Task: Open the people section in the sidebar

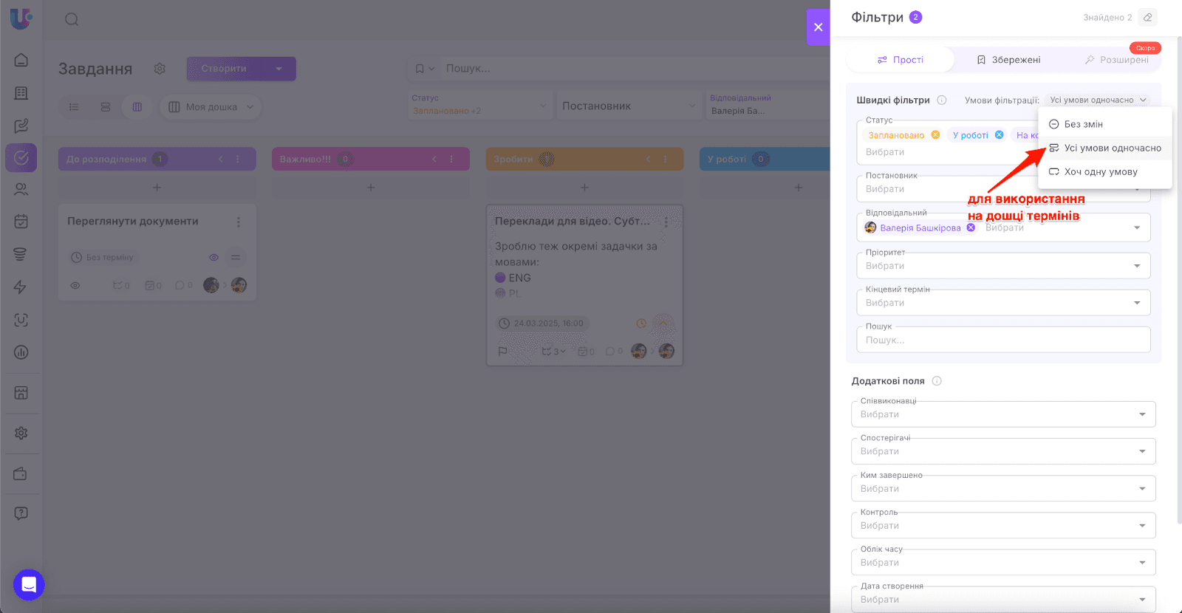Action: click(21, 189)
